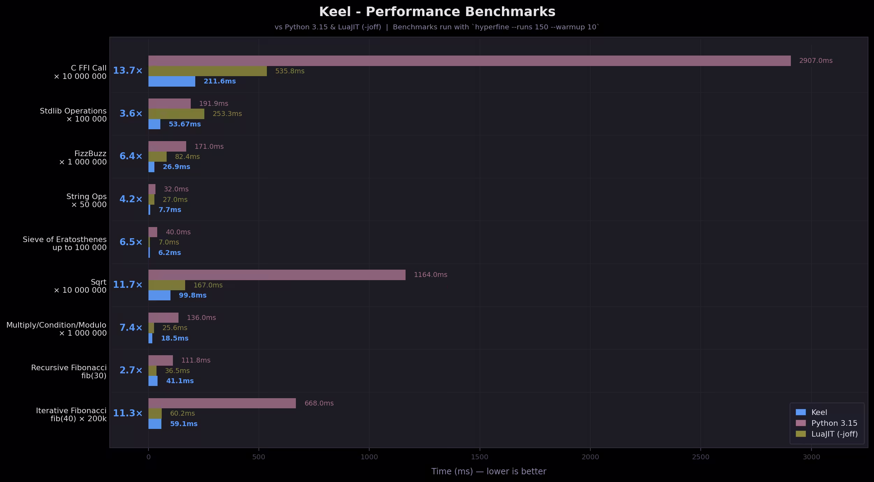Screen dimensions: 874x482
Task: Click the 6.2ms value label
Action: [169, 253]
